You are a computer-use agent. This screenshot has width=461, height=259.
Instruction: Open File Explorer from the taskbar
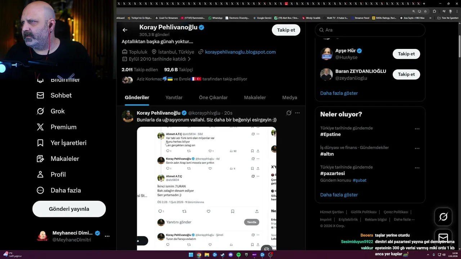[x=207, y=255]
